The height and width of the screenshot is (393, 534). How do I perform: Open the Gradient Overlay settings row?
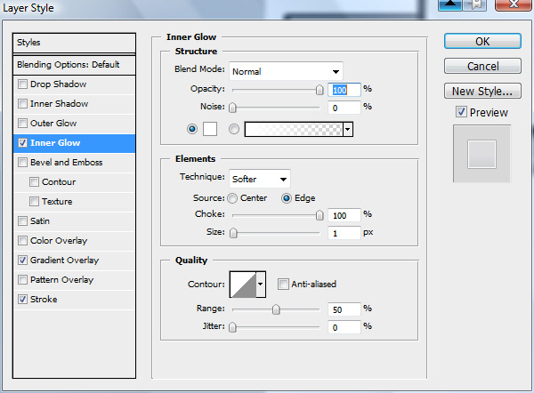pyautogui.click(x=74, y=261)
